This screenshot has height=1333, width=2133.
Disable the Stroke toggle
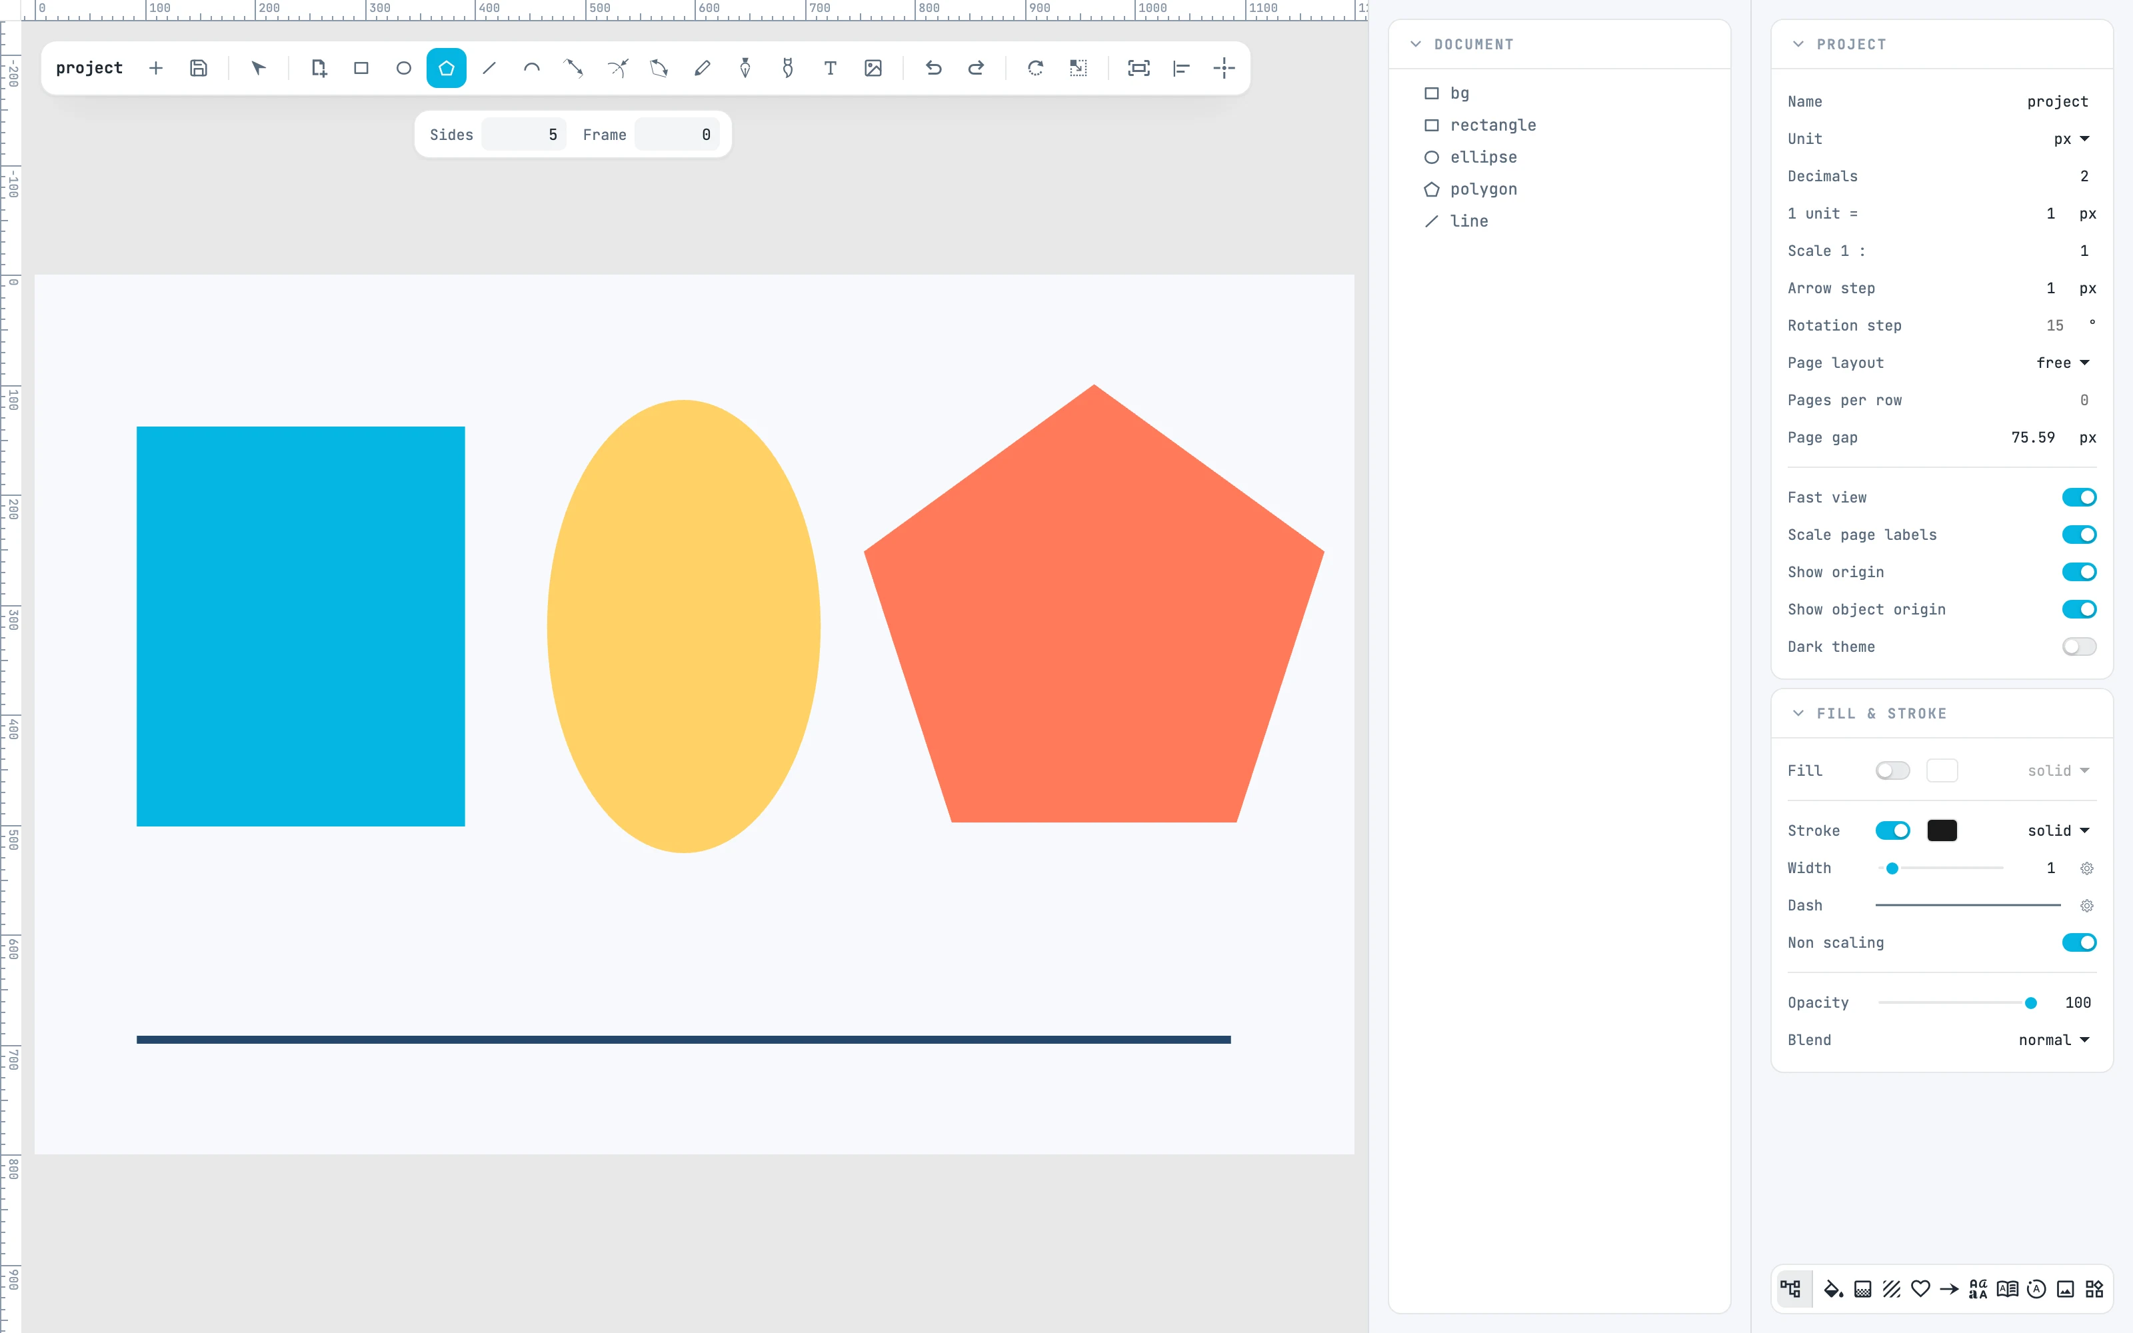coord(1892,830)
